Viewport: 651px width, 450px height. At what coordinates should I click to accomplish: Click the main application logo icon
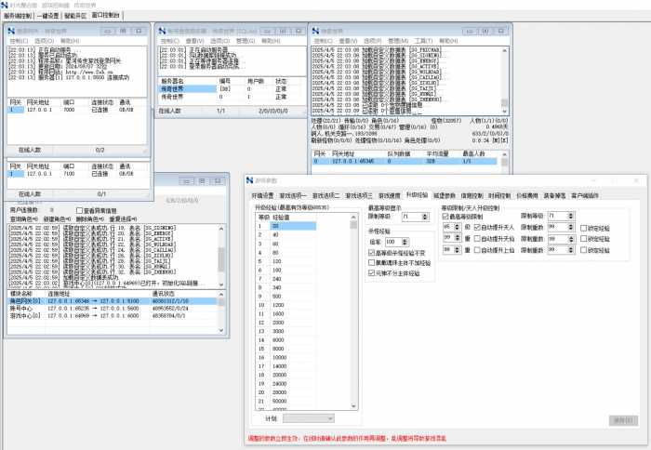coord(6,5)
